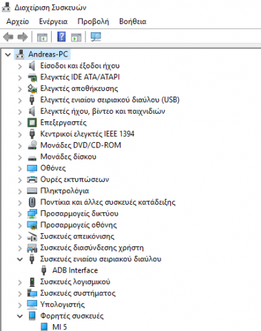Expand the Προσαρμογείς δικτύου node
This screenshot has height=331, width=261.
(x=20, y=214)
